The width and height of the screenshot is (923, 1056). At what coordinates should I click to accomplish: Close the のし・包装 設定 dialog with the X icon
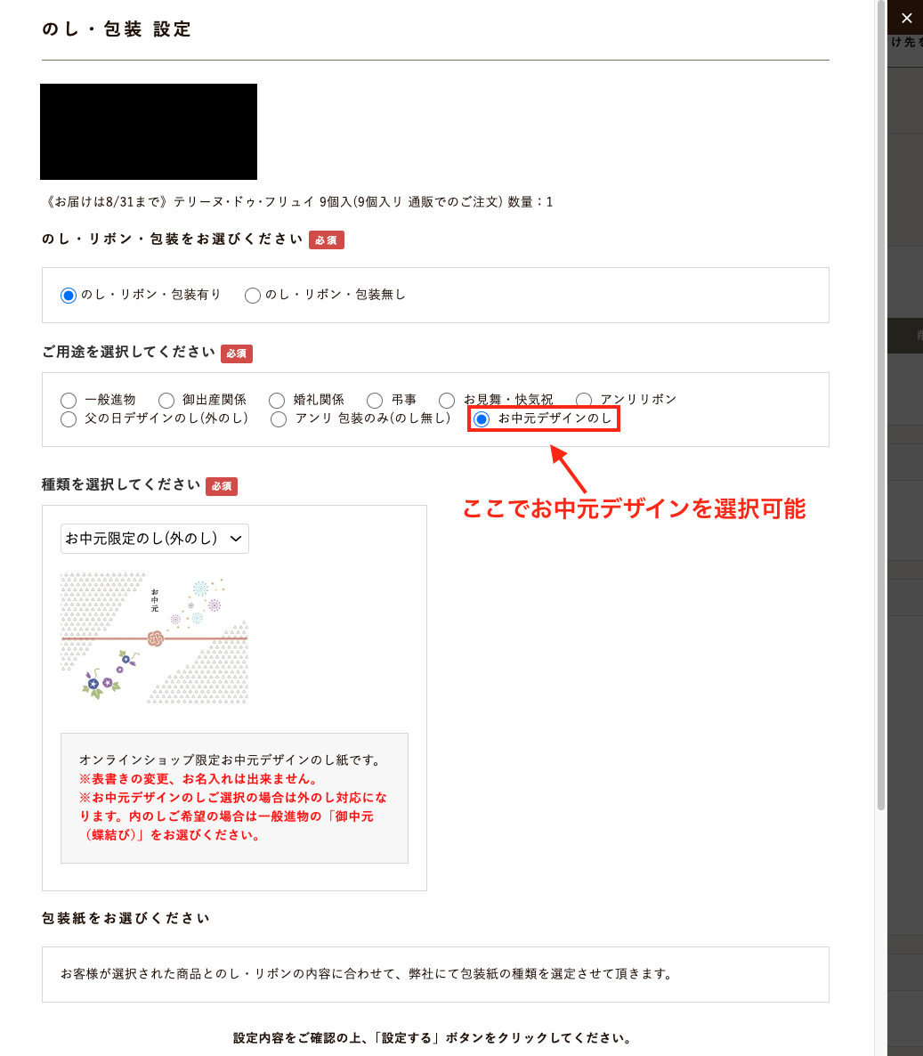coord(906,18)
